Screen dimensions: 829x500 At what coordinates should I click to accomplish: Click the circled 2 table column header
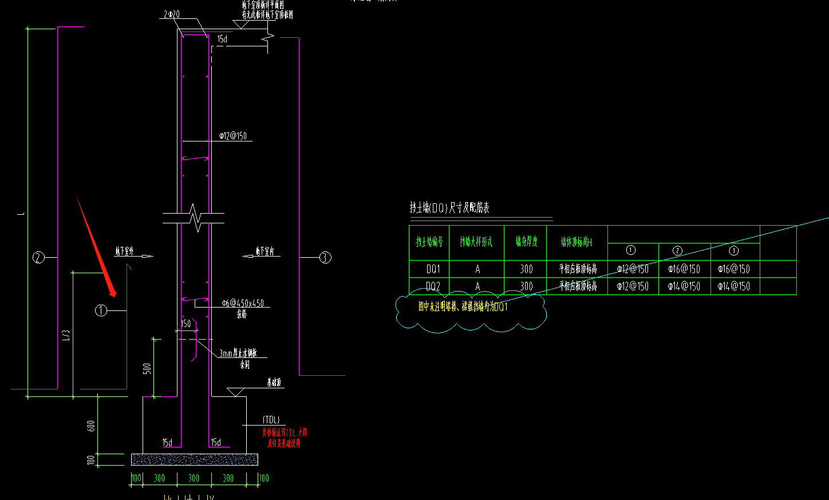677,250
